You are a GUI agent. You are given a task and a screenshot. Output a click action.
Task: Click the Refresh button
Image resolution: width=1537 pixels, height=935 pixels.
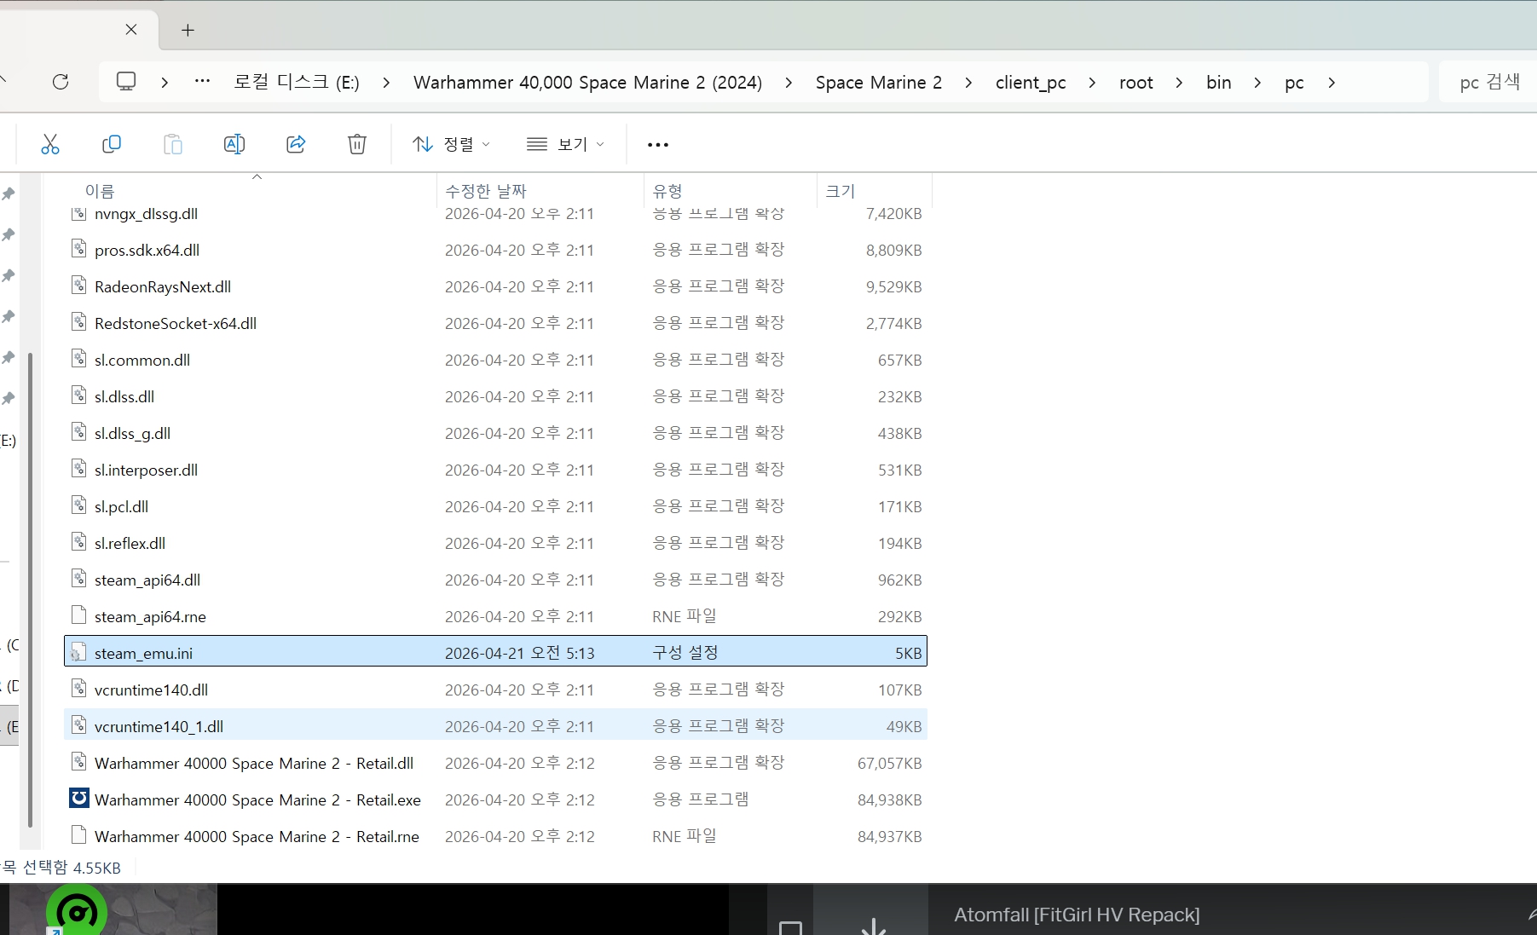pos(61,82)
